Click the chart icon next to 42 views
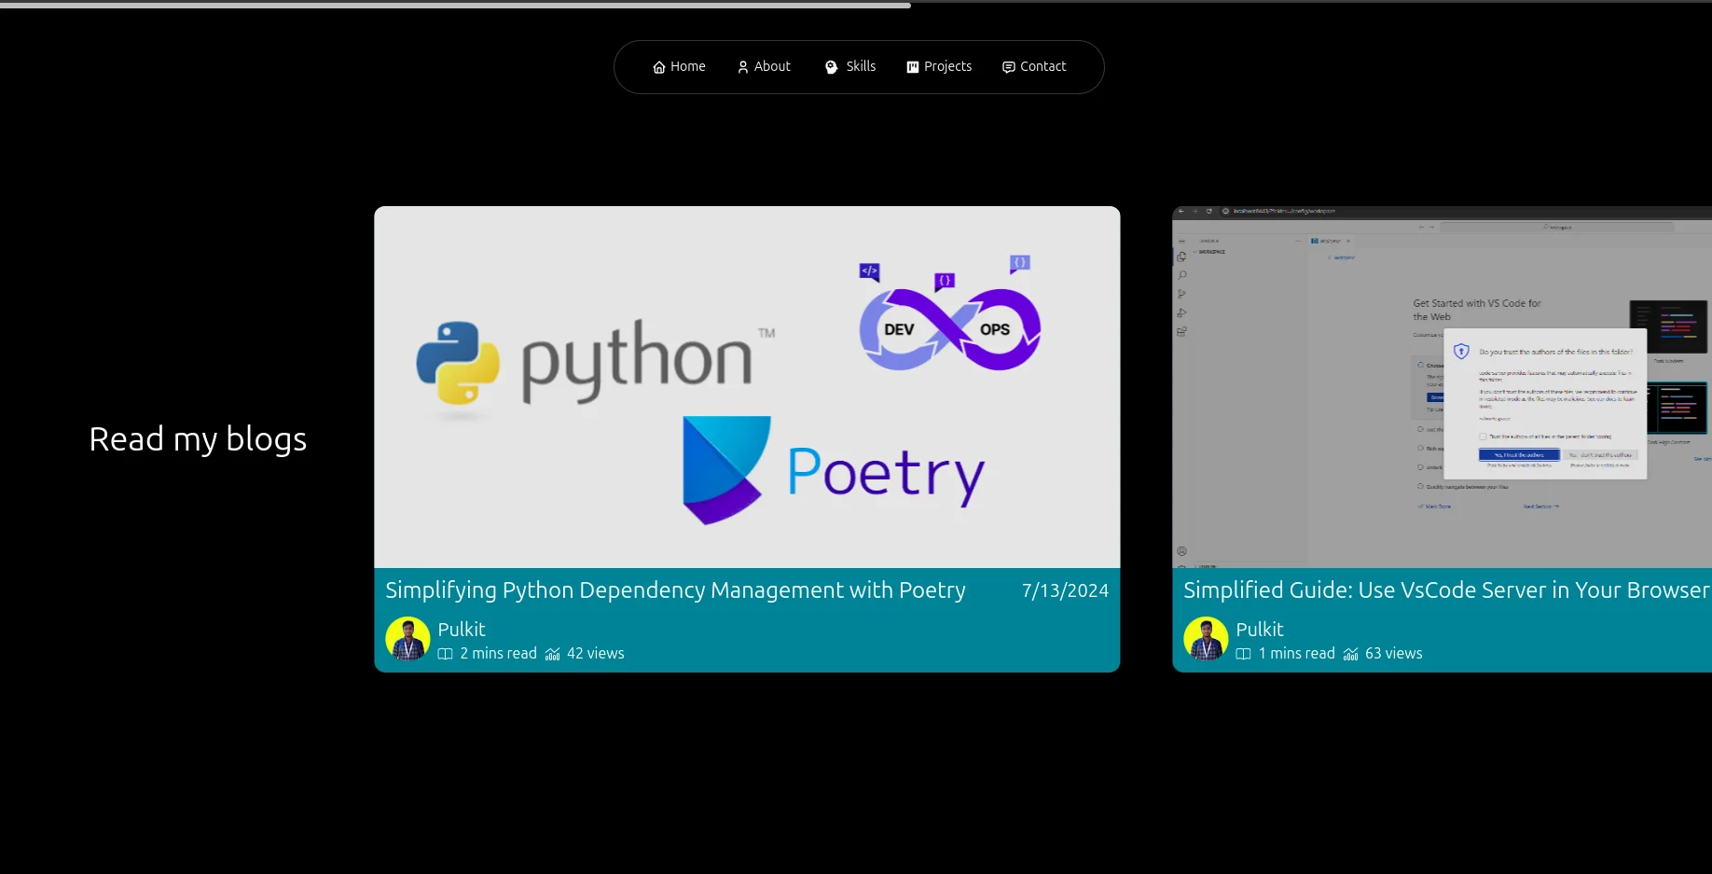This screenshot has height=874, width=1712. [553, 654]
